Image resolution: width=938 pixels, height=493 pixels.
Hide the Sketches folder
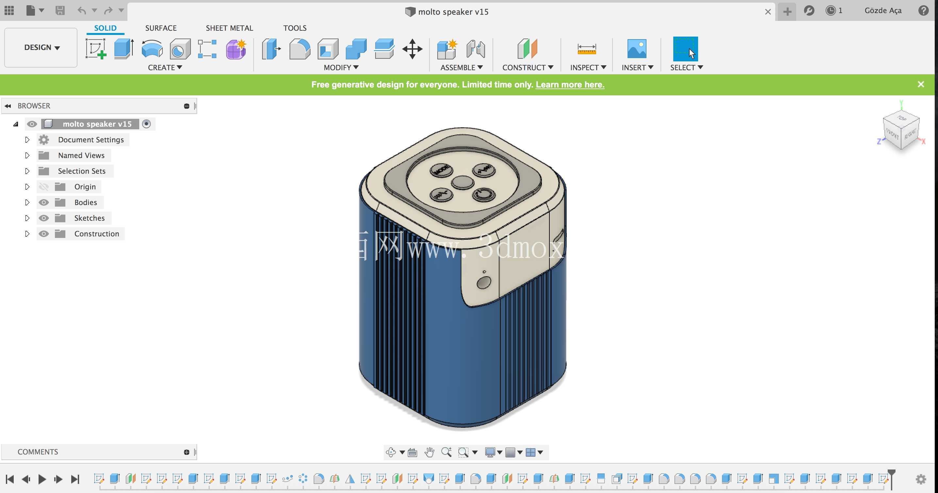click(x=44, y=218)
